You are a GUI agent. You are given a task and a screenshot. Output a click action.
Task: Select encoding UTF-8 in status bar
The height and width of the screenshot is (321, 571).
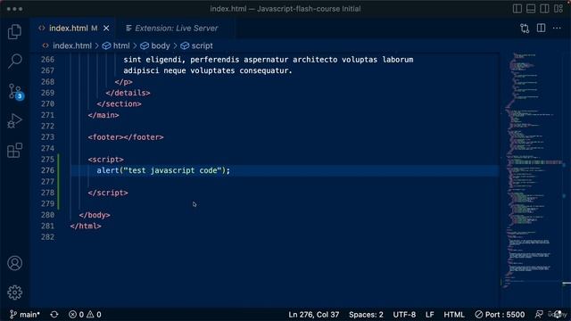pyautogui.click(x=404, y=315)
